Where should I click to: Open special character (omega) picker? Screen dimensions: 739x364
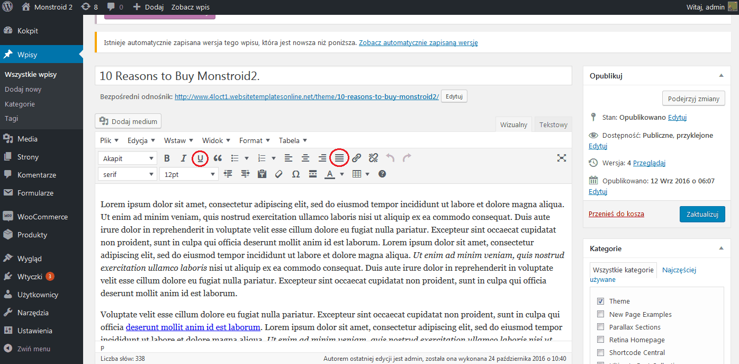click(296, 174)
